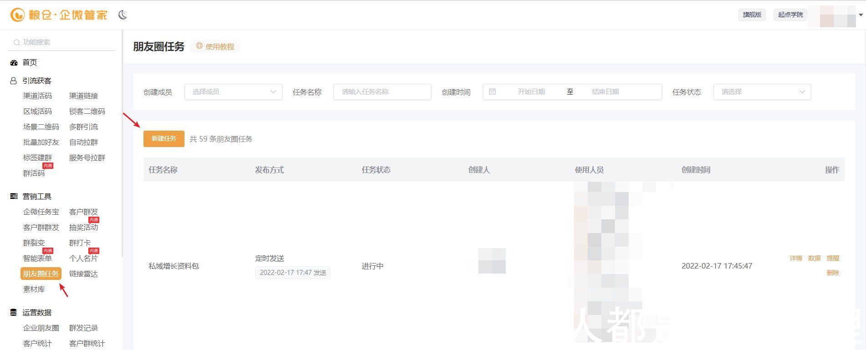Open 客户群统计 menu item

pyautogui.click(x=87, y=344)
